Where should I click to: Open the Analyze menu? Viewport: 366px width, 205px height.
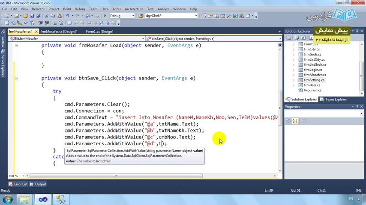point(163,9)
